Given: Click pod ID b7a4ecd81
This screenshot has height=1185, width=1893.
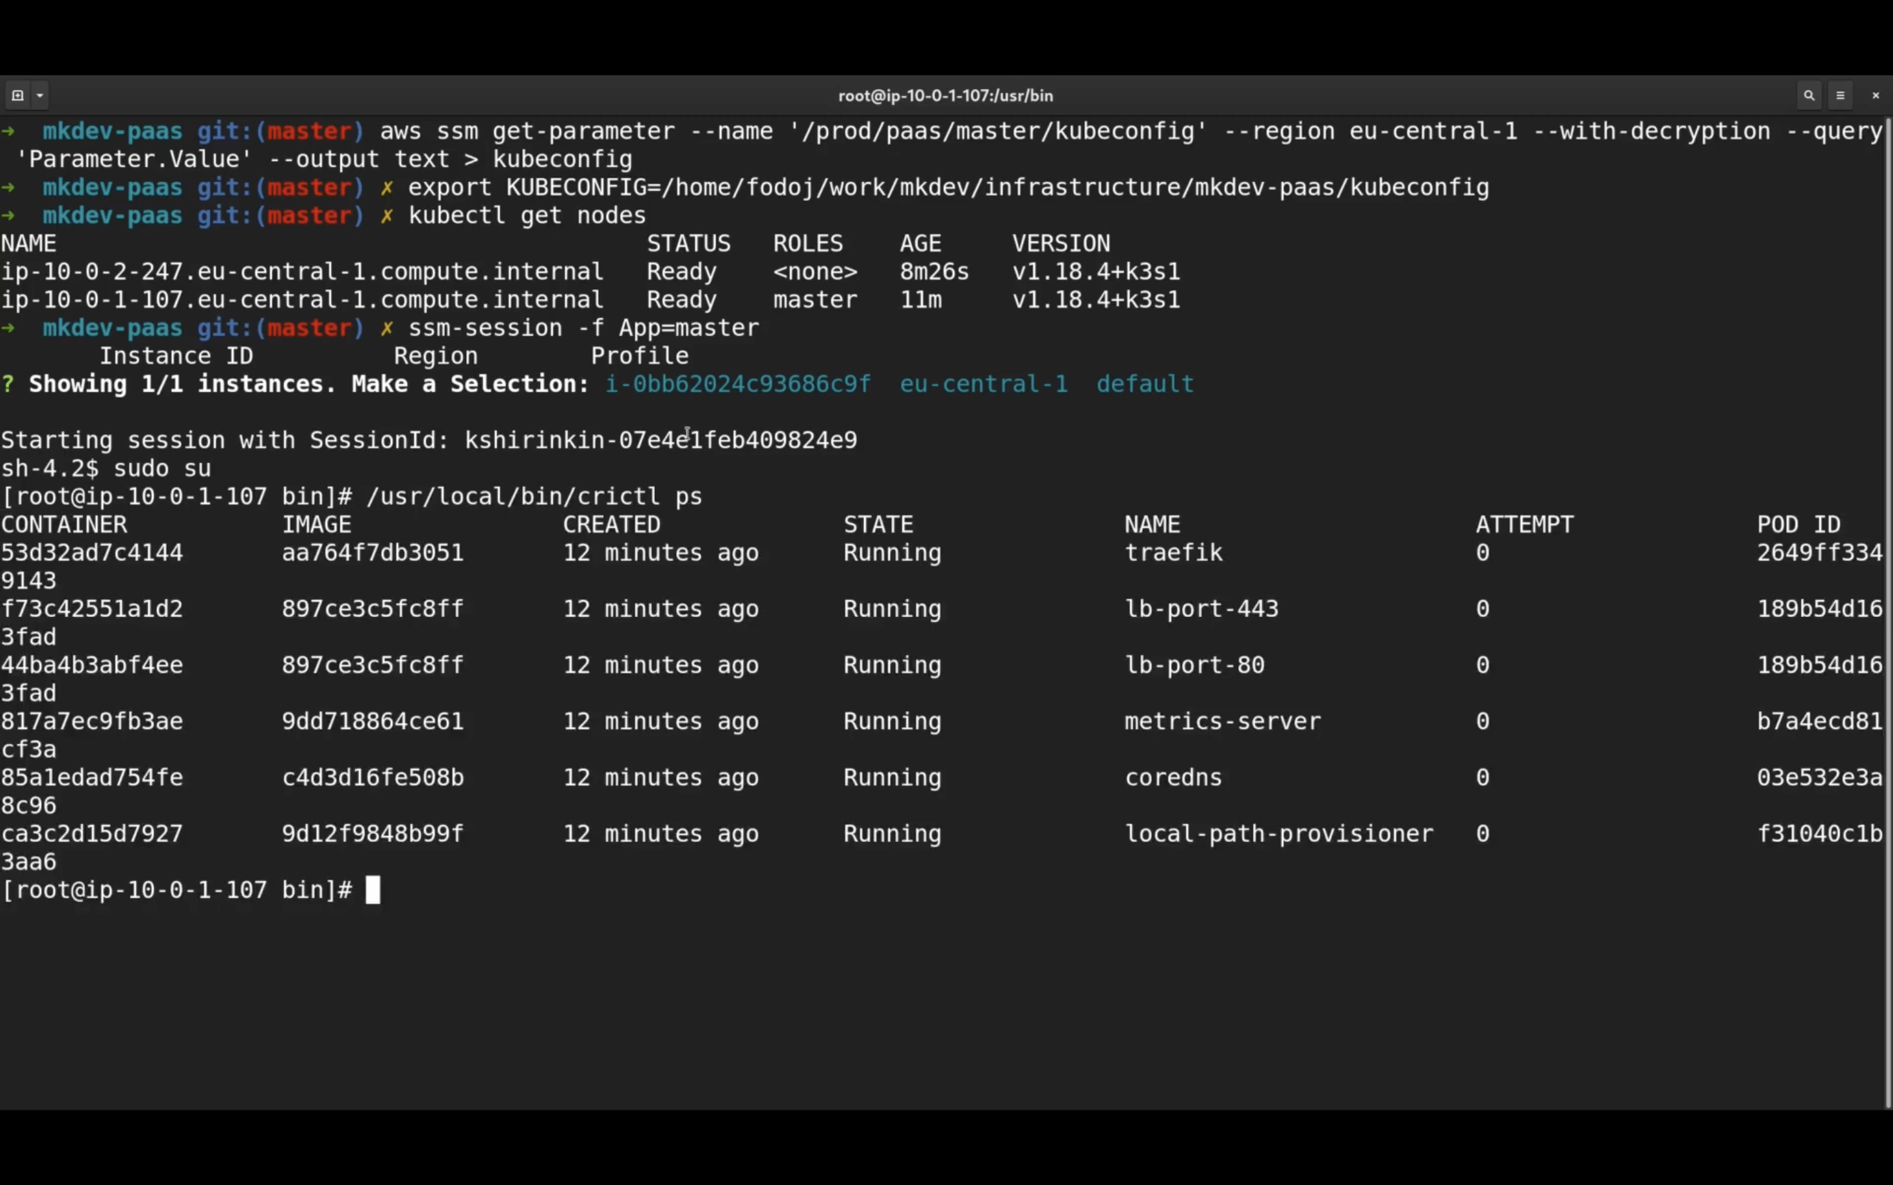Looking at the screenshot, I should pos(1820,721).
